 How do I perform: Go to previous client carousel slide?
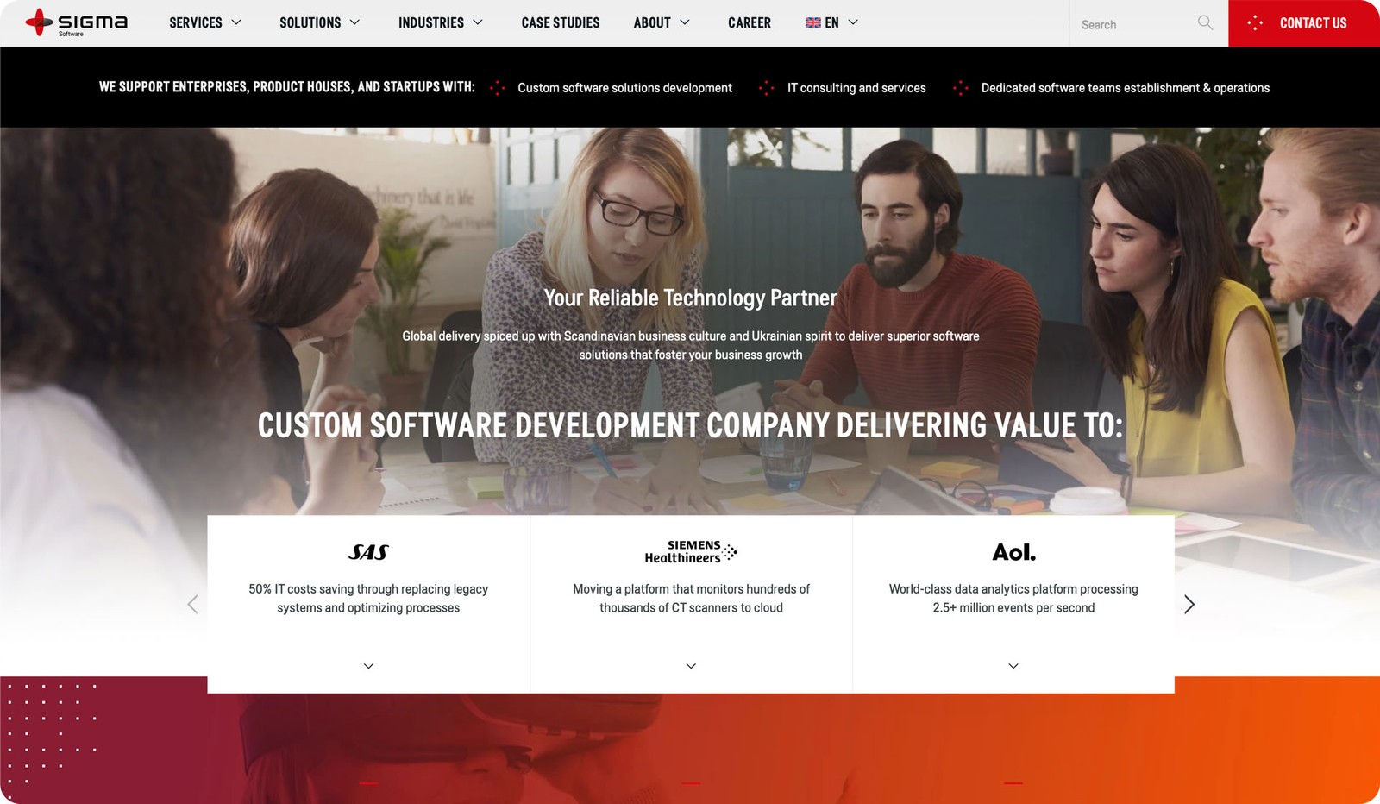pyautogui.click(x=192, y=604)
